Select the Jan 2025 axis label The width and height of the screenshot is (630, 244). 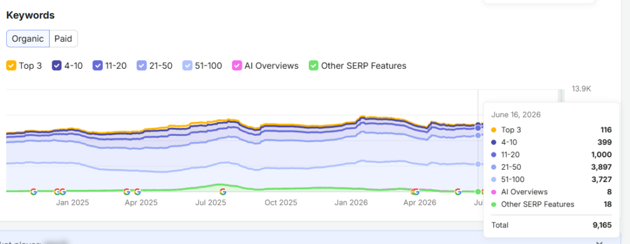[73, 203]
